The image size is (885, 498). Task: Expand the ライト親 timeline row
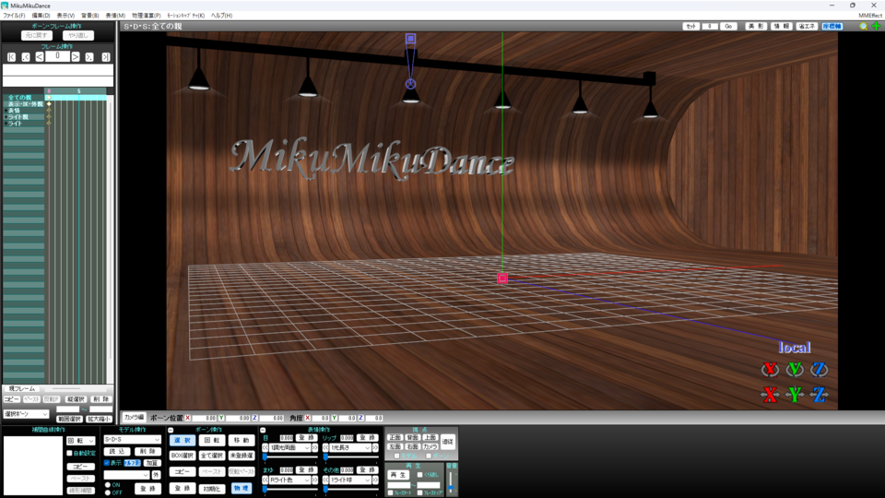click(x=6, y=117)
